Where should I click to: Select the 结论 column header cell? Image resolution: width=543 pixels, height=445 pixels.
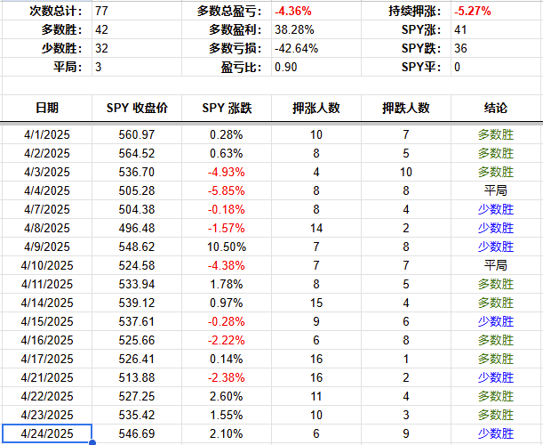(496, 108)
